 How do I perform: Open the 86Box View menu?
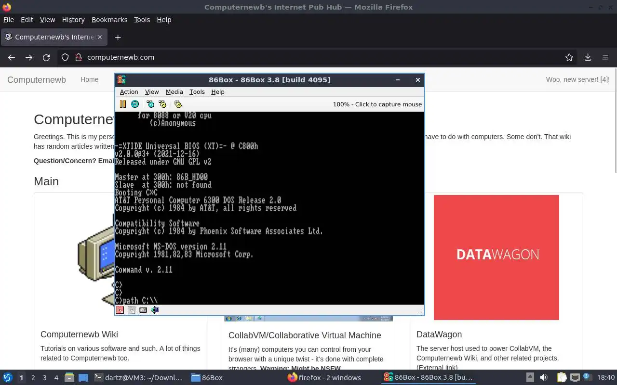pyautogui.click(x=152, y=92)
